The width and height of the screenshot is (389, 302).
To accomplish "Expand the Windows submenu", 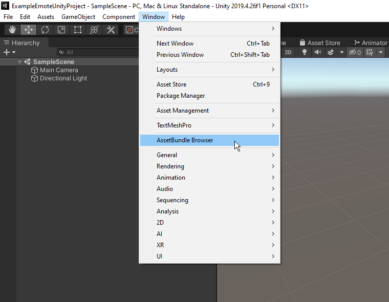I will tap(210, 29).
